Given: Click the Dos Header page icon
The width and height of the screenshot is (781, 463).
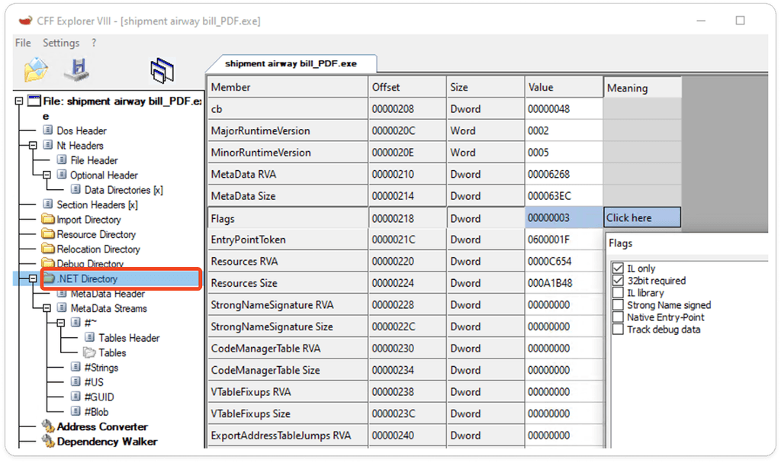Looking at the screenshot, I should tap(48, 130).
